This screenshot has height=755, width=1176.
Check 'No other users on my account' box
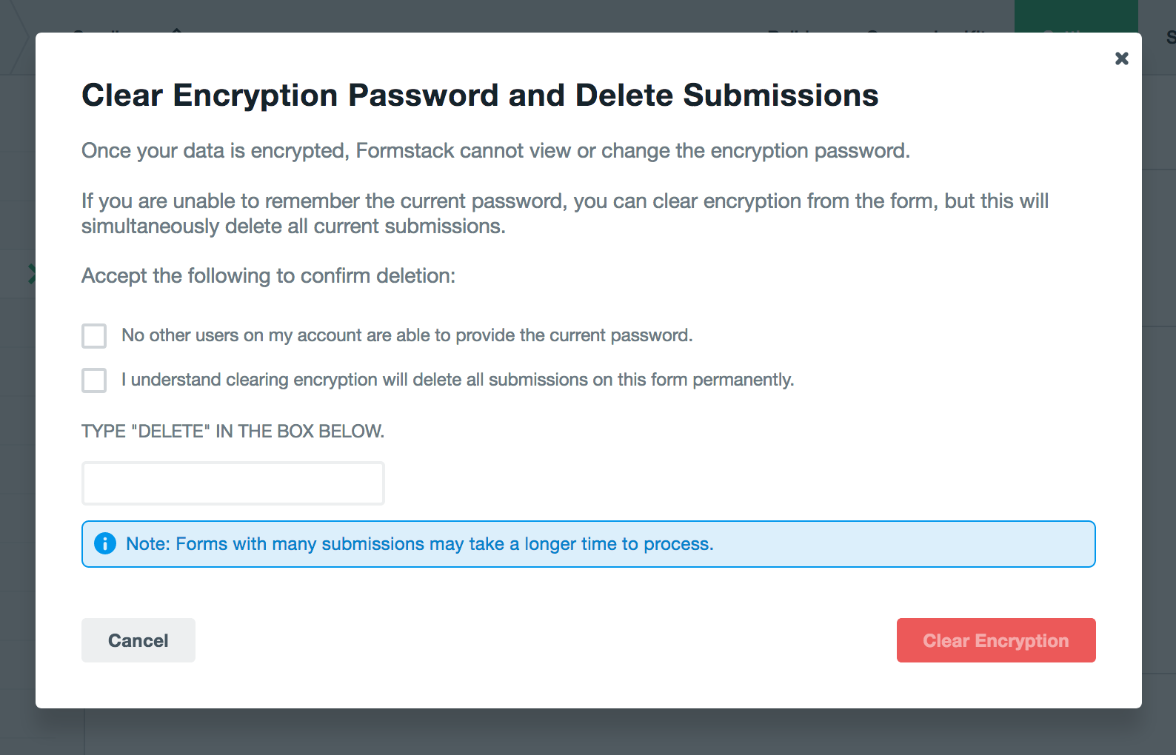pos(94,335)
